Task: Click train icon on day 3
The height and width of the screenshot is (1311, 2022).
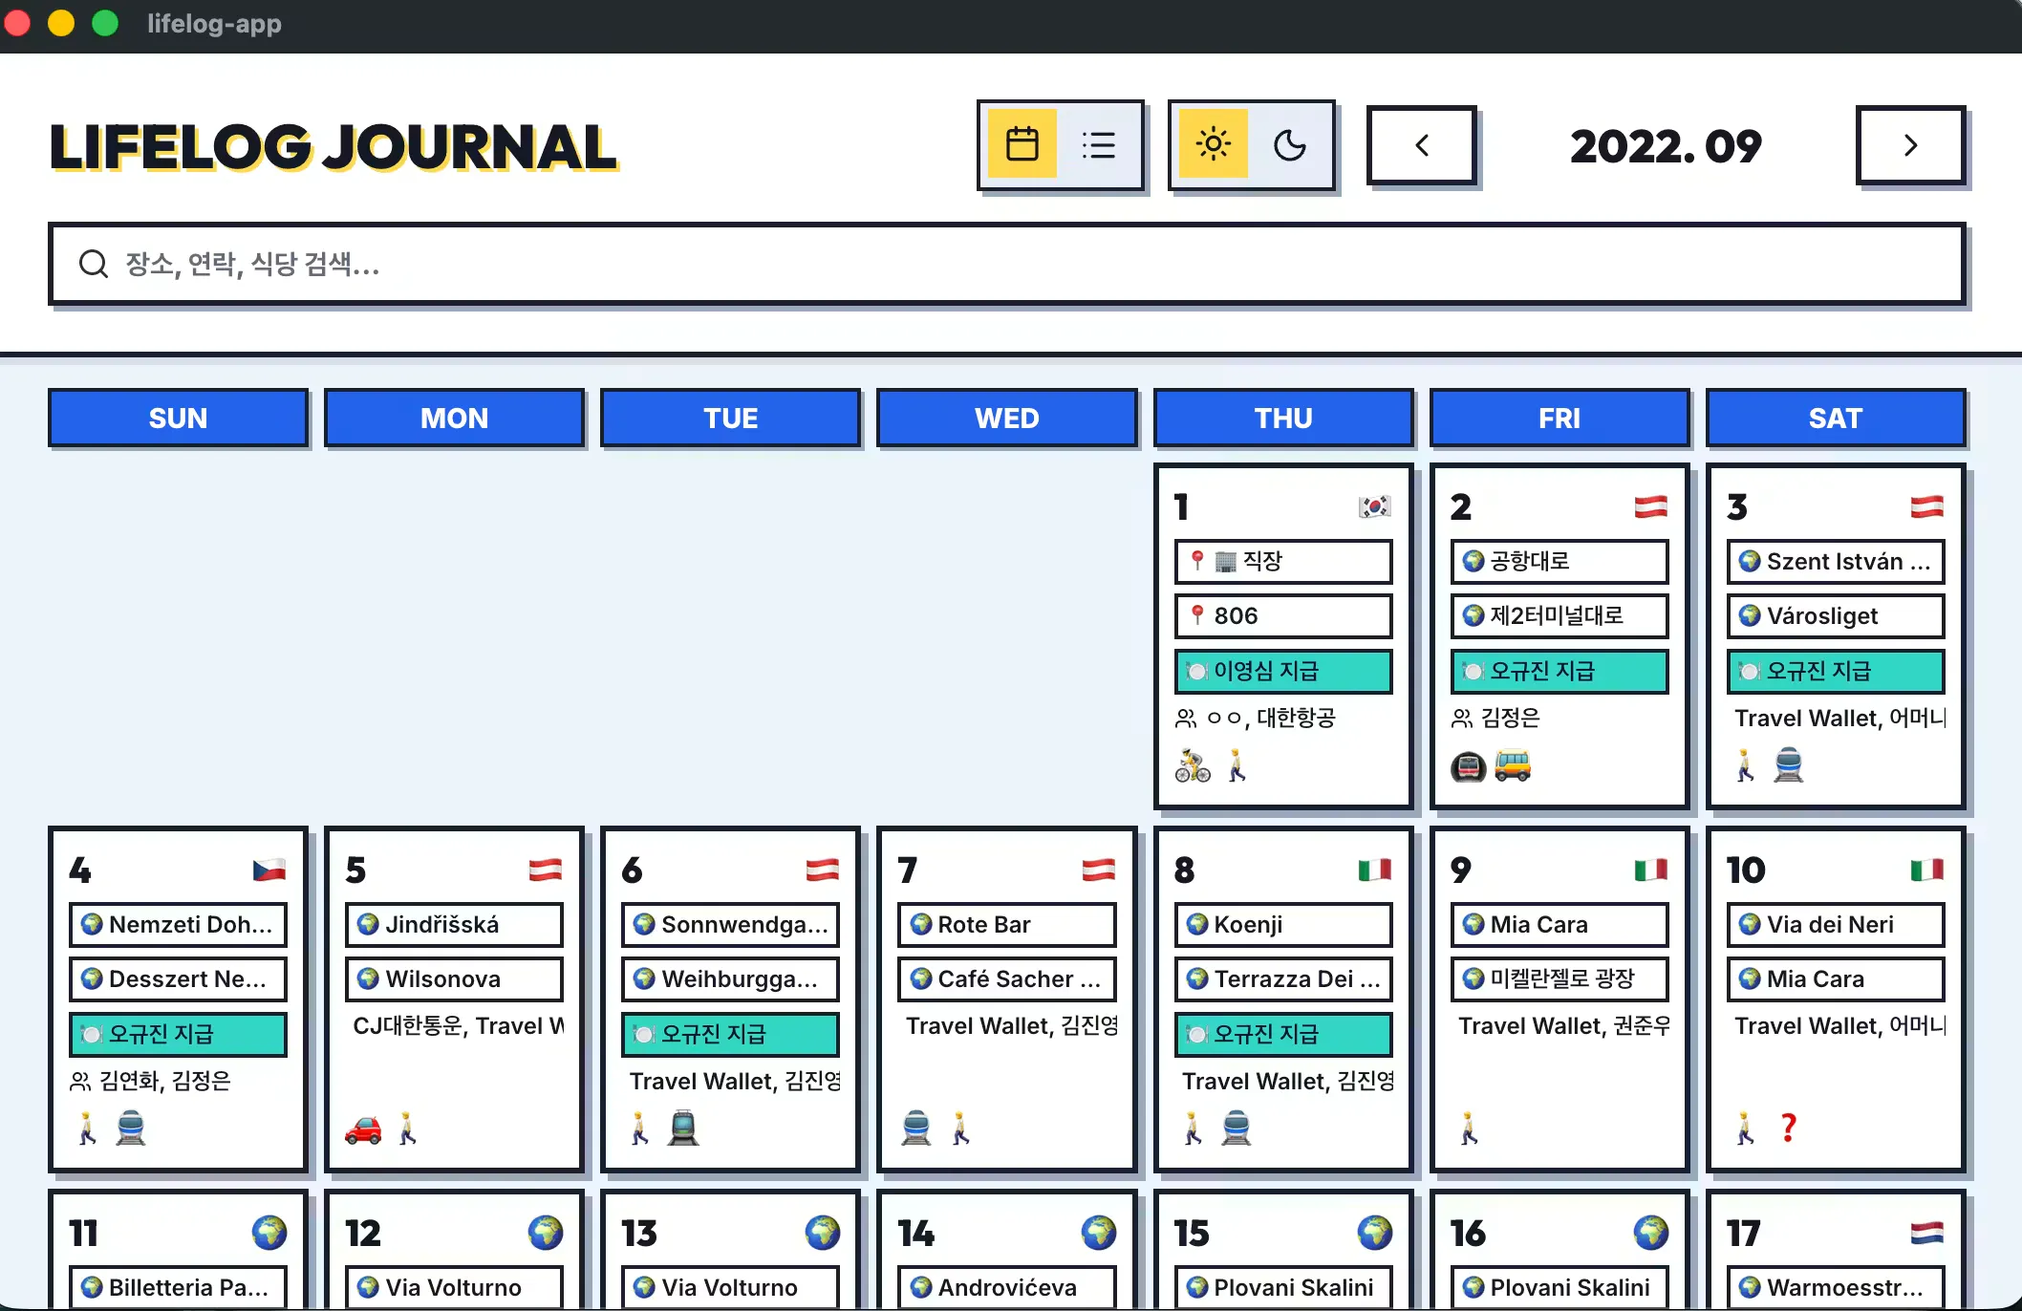Action: click(1789, 765)
